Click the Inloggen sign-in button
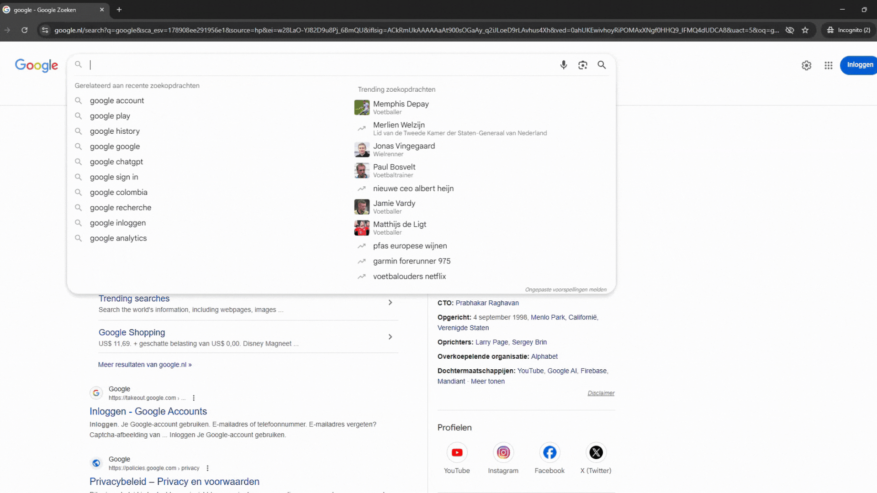 click(859, 65)
